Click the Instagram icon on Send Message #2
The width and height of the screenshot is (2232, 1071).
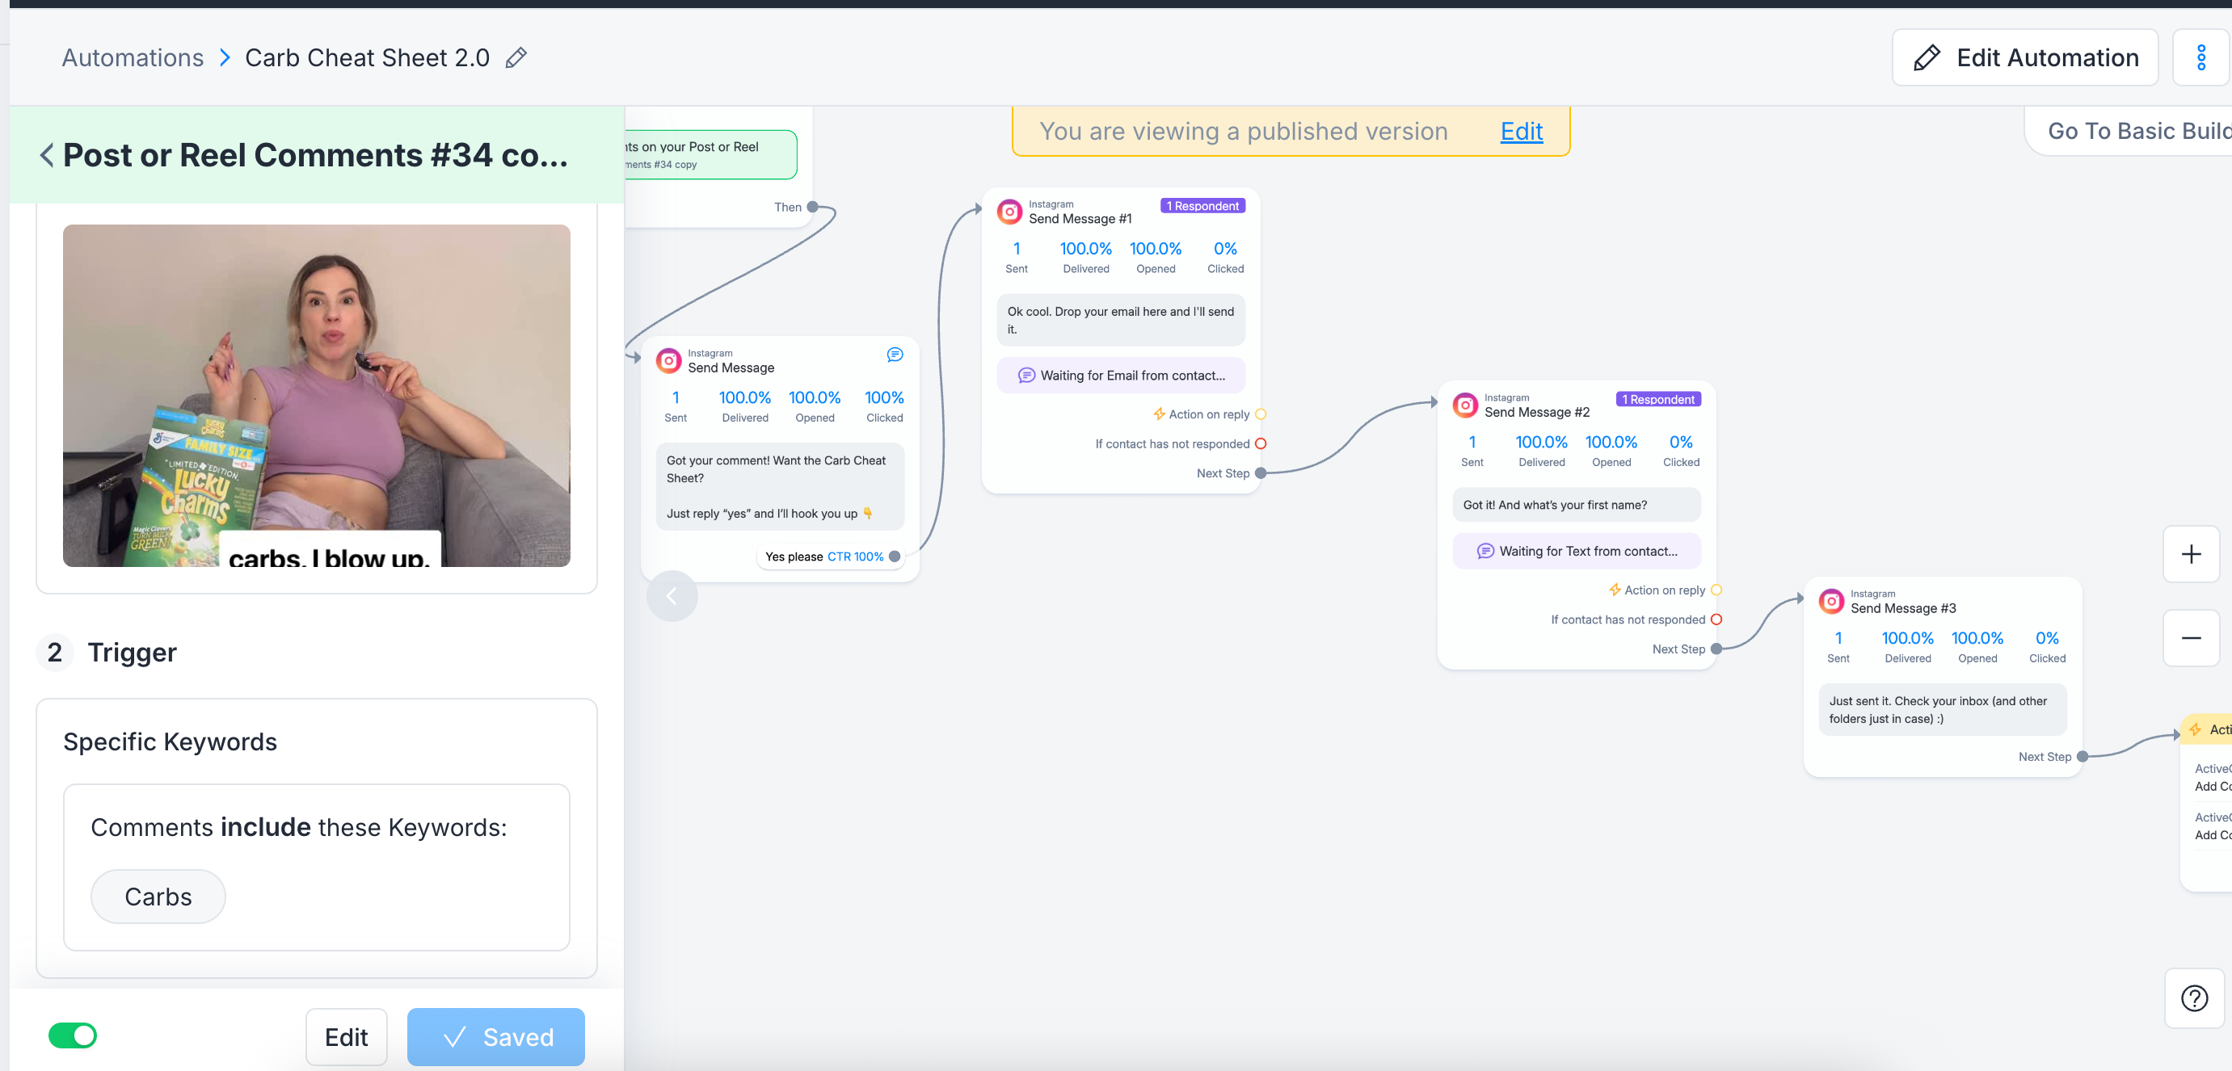(x=1465, y=405)
